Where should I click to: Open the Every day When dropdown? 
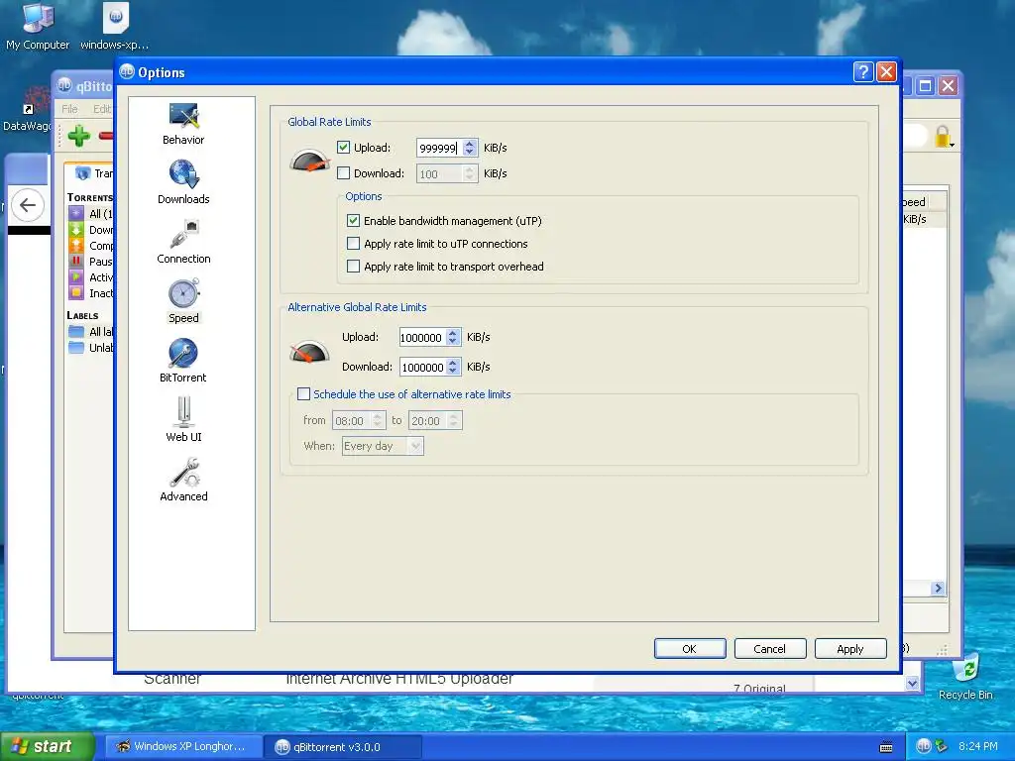[x=383, y=446]
